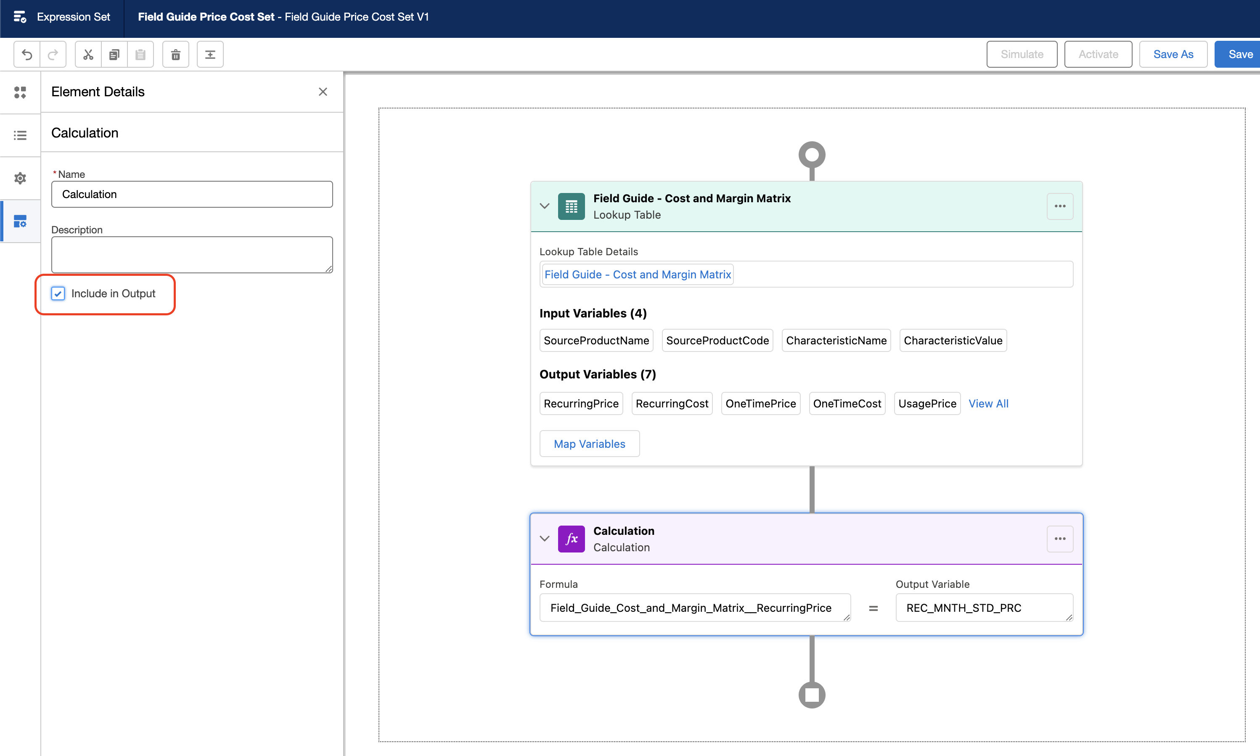Click the Delete trash icon
This screenshot has height=756, width=1260.
tap(176, 54)
